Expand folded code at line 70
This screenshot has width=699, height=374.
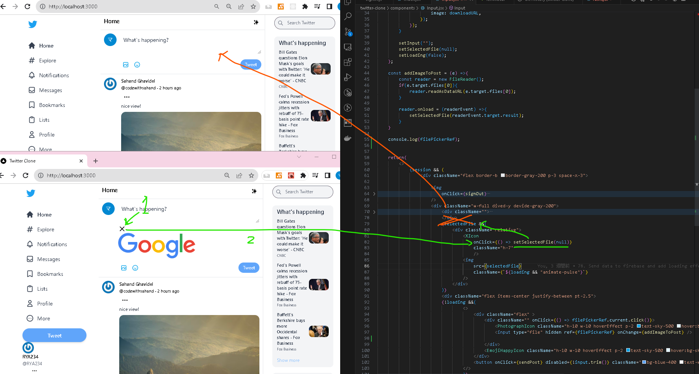[x=374, y=212]
